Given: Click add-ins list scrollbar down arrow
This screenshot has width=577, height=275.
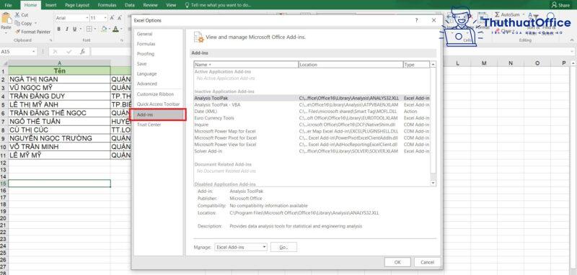Looking at the screenshot, I should tap(433, 183).
